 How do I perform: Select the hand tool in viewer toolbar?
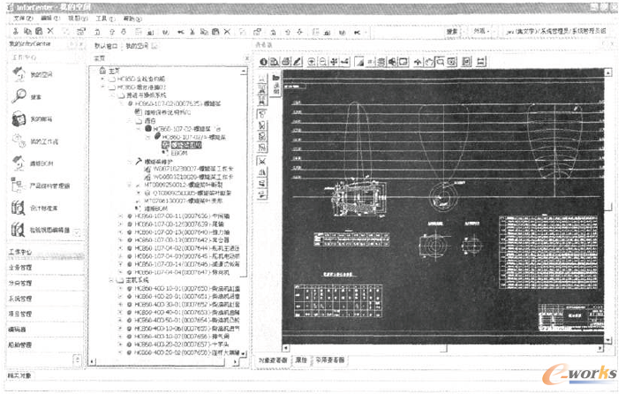[x=429, y=62]
